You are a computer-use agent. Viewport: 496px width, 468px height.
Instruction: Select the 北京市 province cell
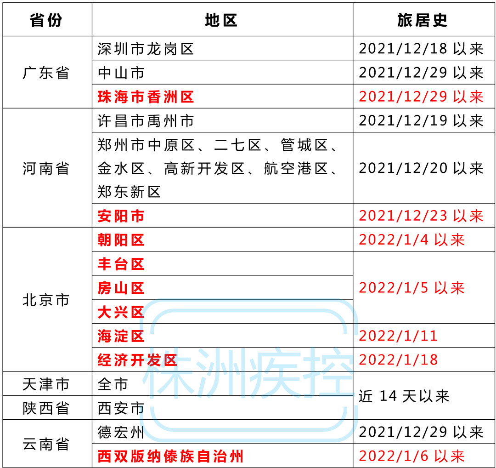[46, 300]
